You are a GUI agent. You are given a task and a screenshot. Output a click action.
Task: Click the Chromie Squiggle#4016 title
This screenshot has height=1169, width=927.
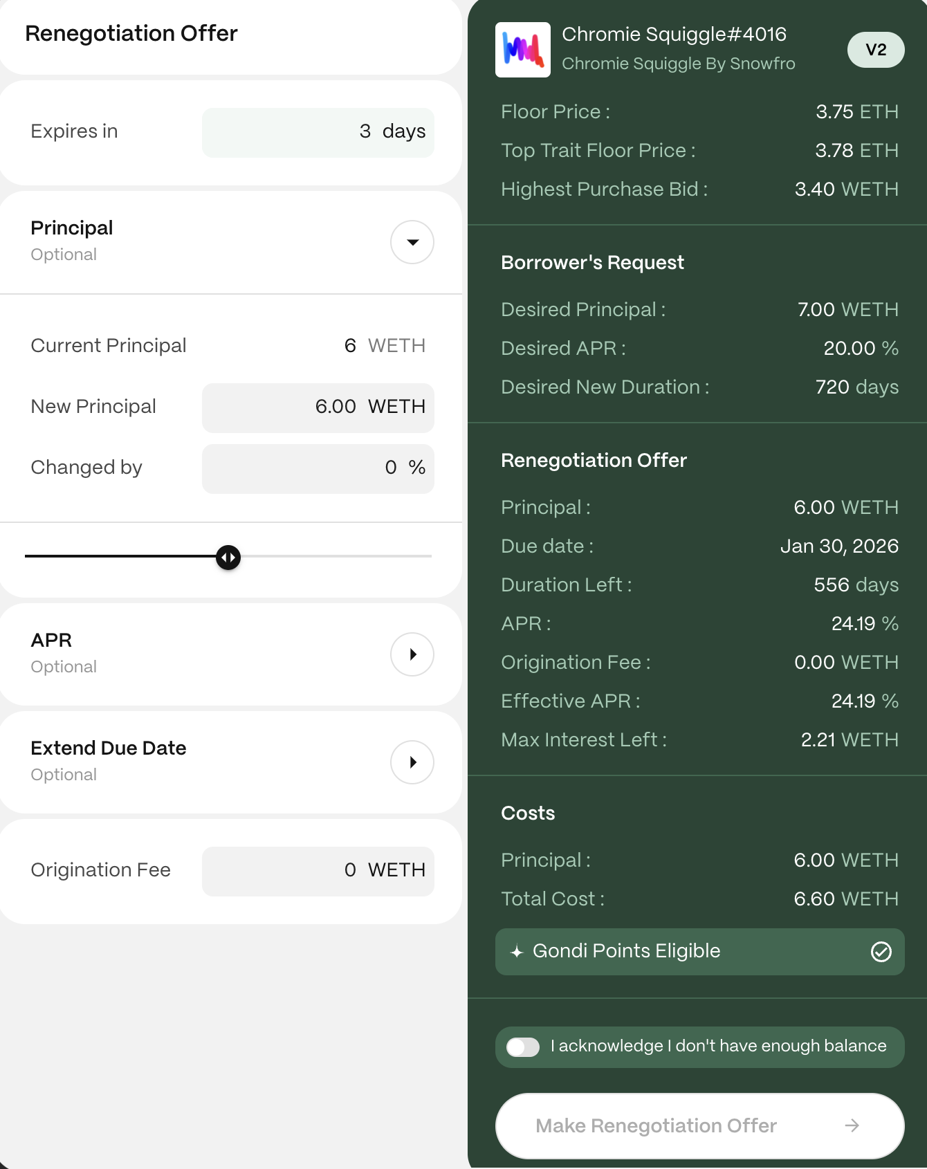pyautogui.click(x=674, y=34)
